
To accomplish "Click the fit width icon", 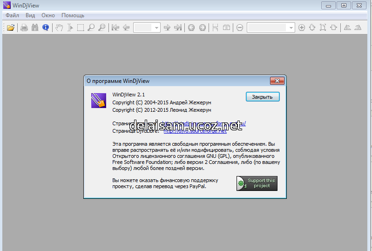I will click(x=334, y=28).
